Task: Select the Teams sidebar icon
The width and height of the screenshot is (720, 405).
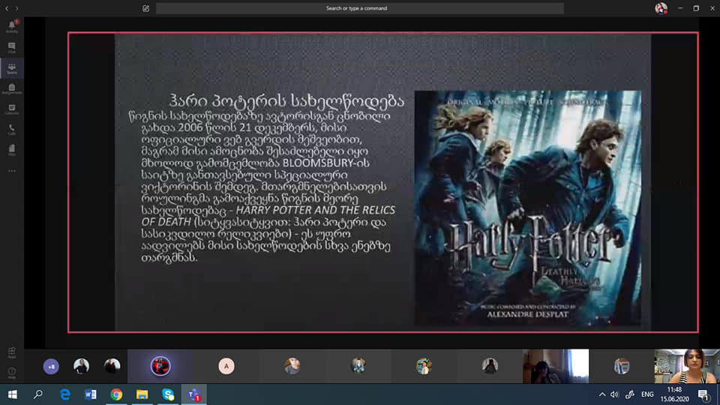Action: pyautogui.click(x=12, y=68)
